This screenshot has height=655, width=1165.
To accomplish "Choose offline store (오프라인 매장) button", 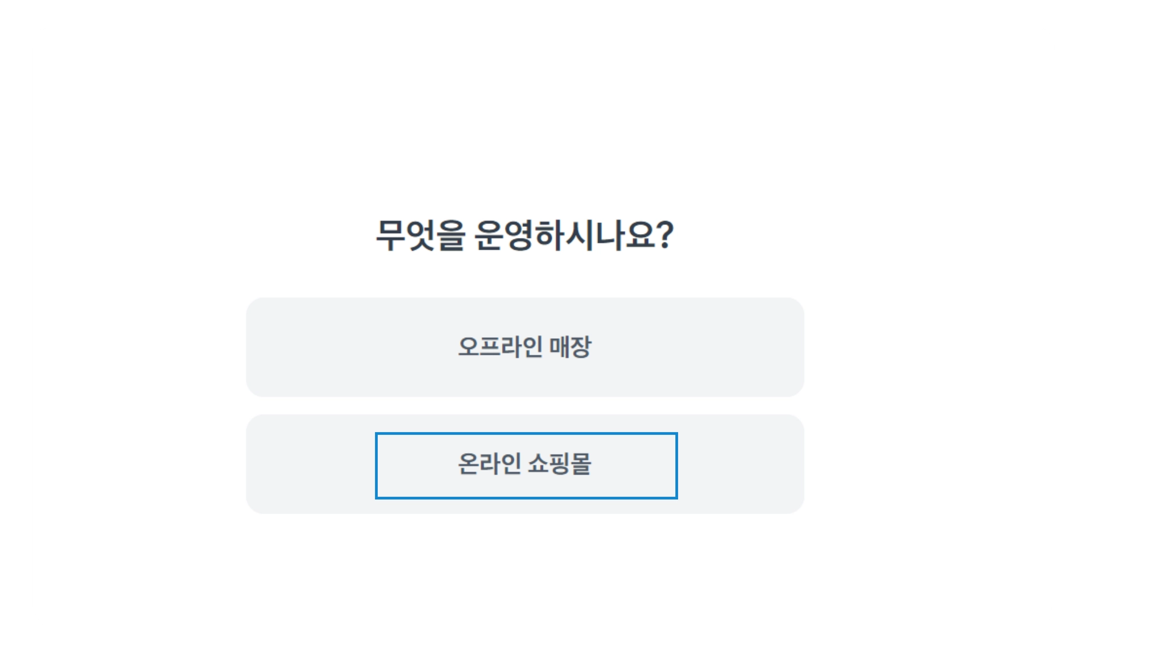I will pos(524,347).
